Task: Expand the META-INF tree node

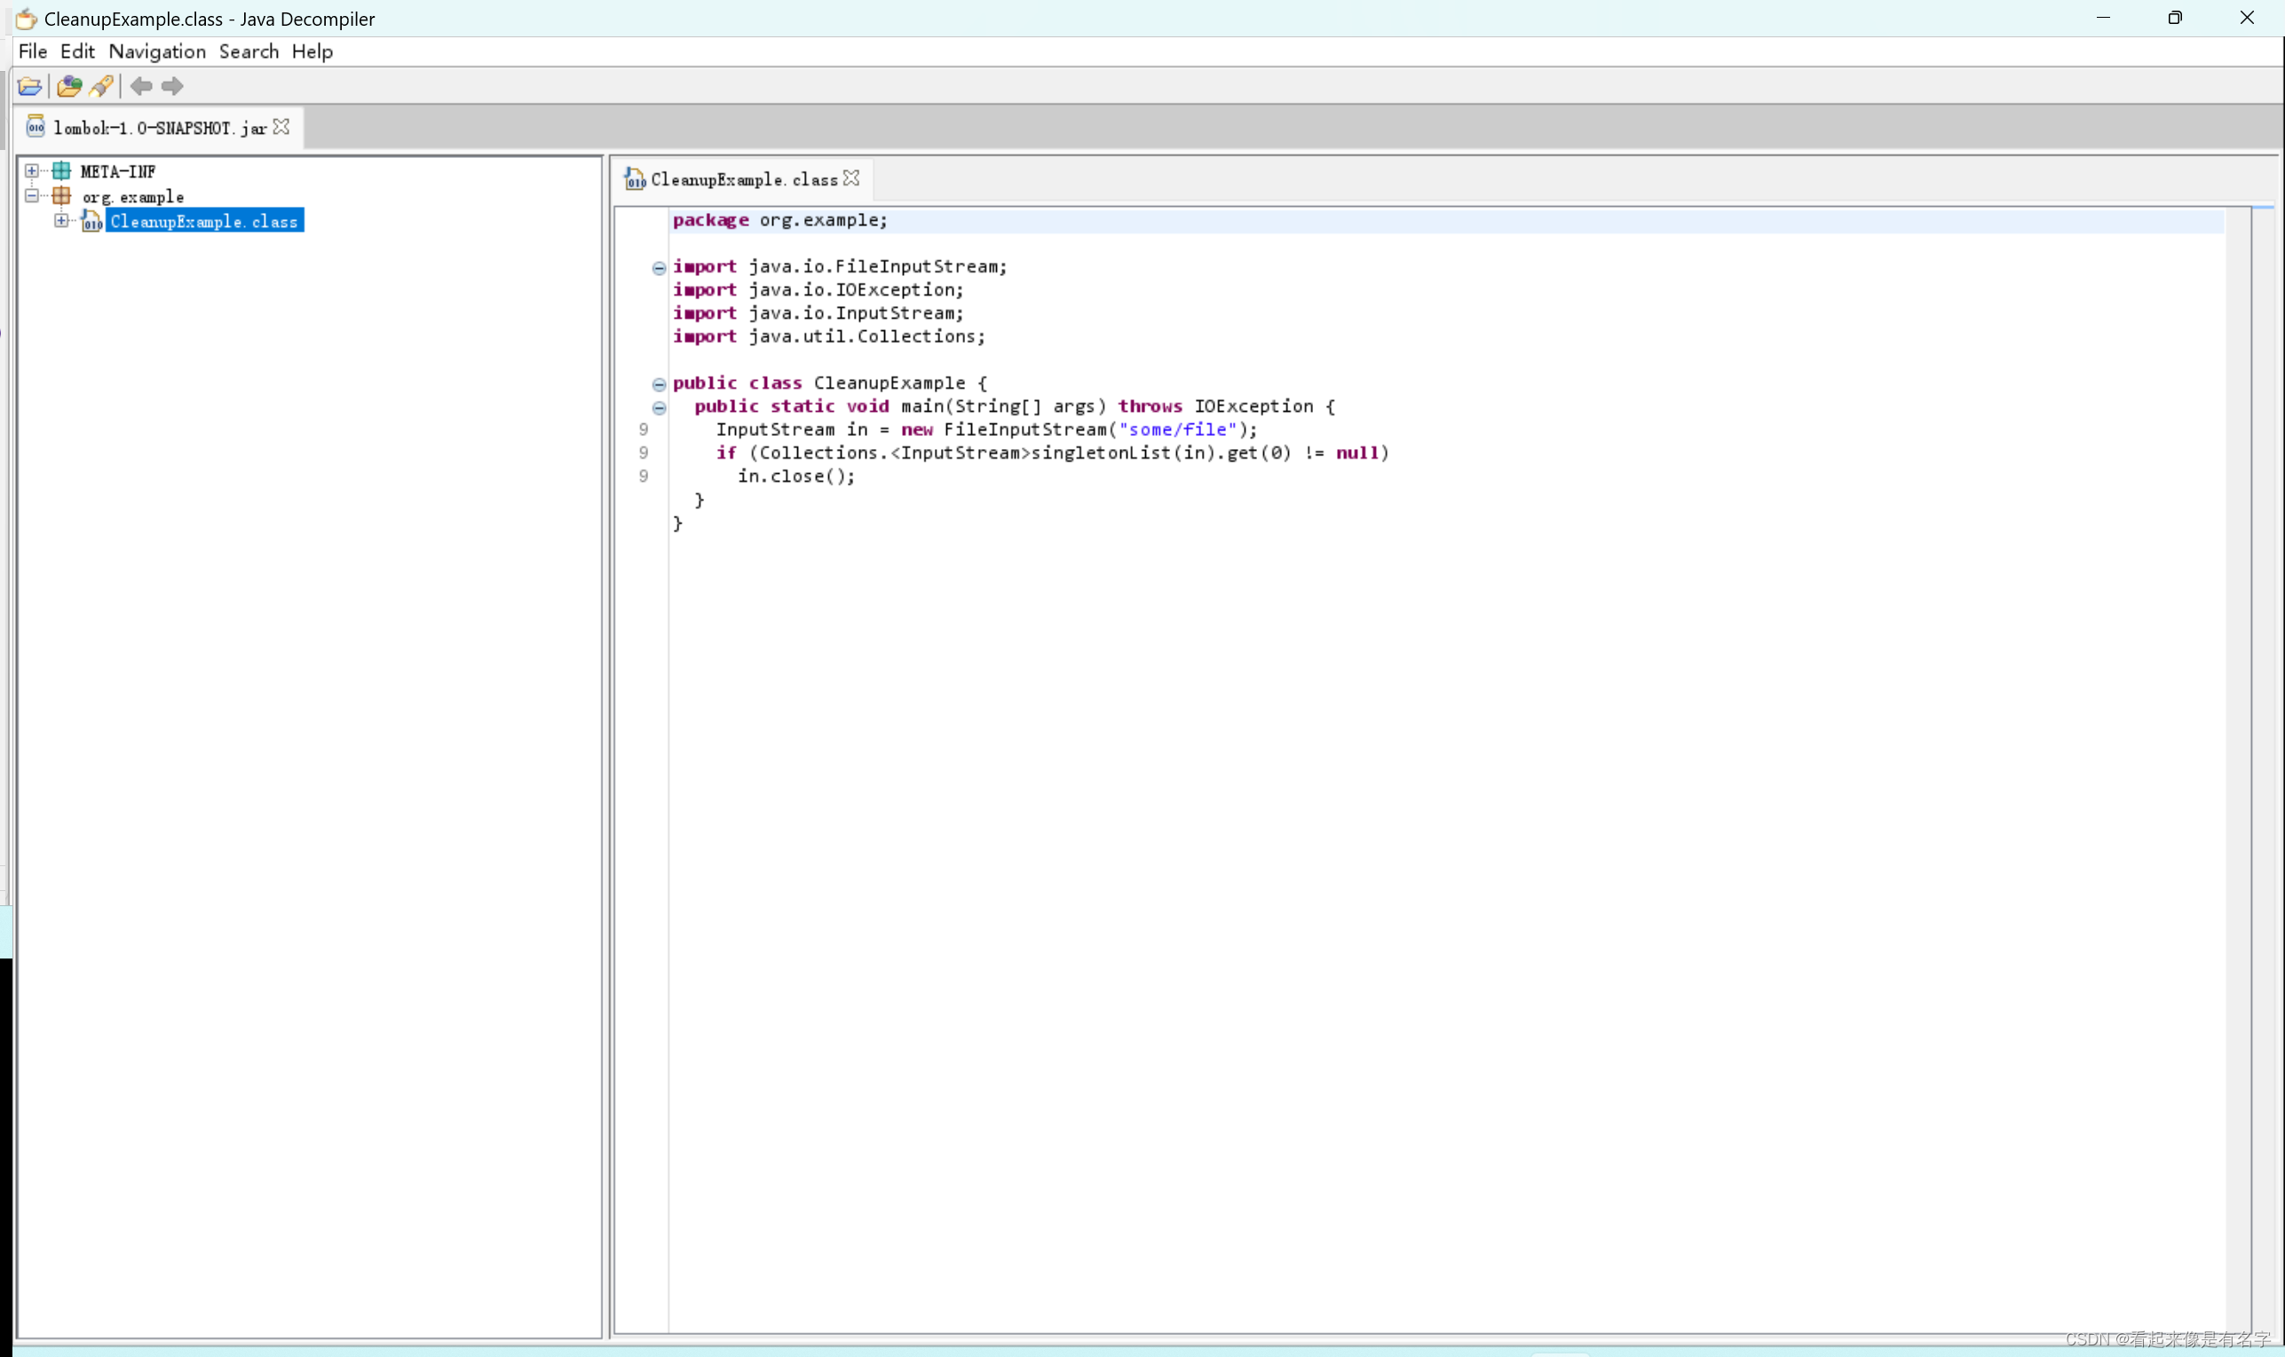Action: [x=32, y=171]
